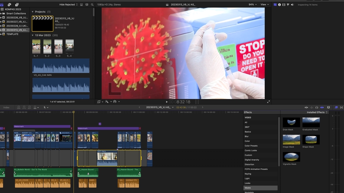Screen dimensions: 344x193
Task: Open the Photos and Audio sidebar
Action: (9, 5)
